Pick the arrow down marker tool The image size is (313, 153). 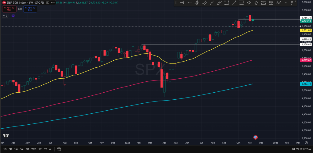click(249, 3)
